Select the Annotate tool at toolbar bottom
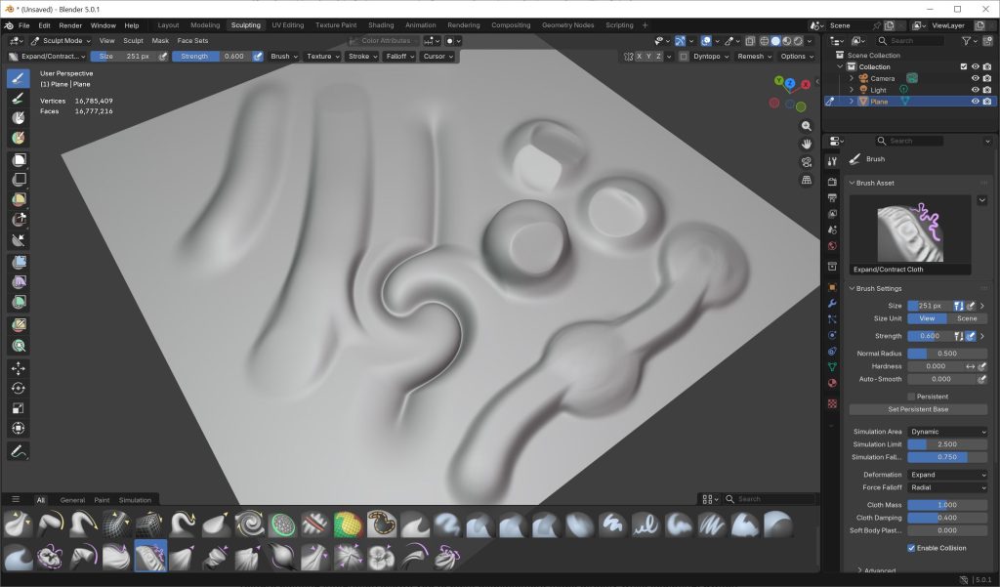The image size is (1000, 587). click(17, 450)
